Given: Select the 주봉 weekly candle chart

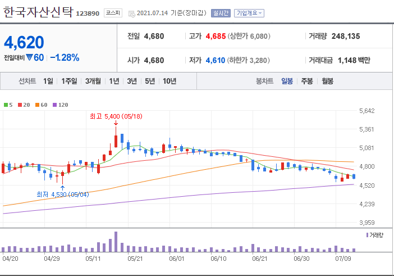Looking at the screenshot, I should click(x=307, y=81).
